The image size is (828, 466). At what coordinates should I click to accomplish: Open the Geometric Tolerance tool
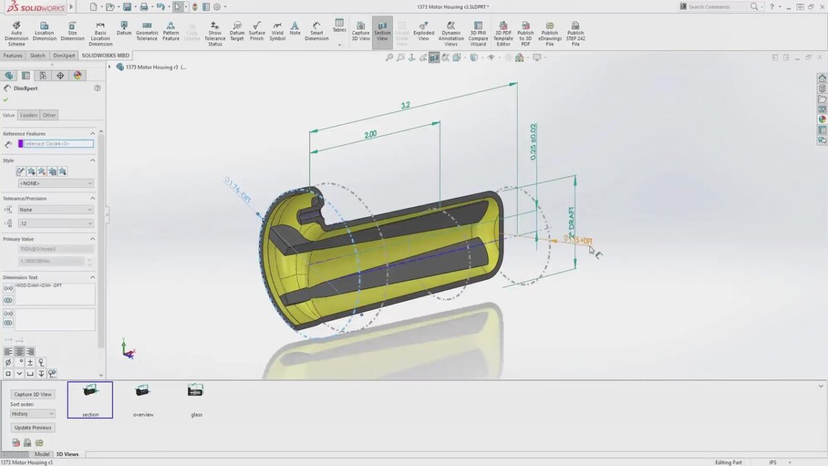tap(147, 31)
